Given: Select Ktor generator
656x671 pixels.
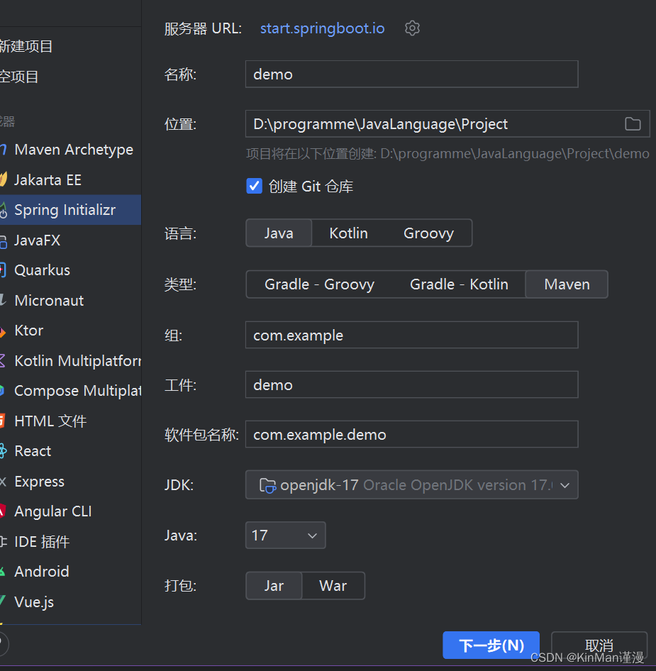Looking at the screenshot, I should point(70,331).
